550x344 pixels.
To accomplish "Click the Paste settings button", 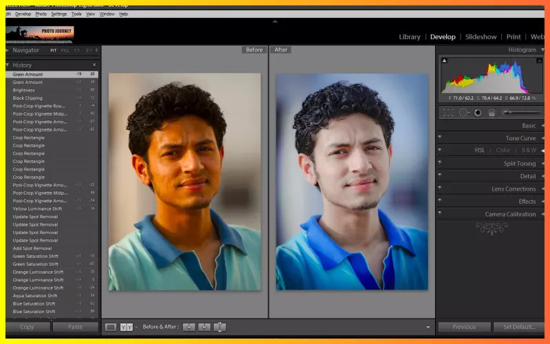I will click(x=76, y=327).
